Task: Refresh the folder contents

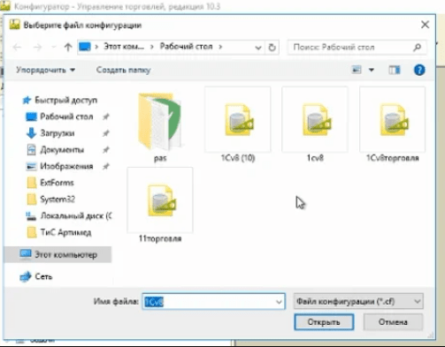Action: [272, 48]
